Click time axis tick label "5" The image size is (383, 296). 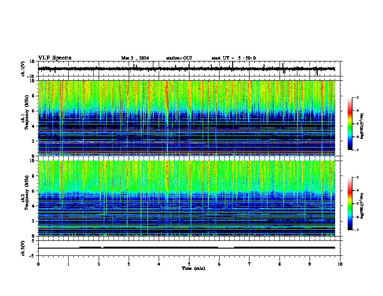coord(189,264)
